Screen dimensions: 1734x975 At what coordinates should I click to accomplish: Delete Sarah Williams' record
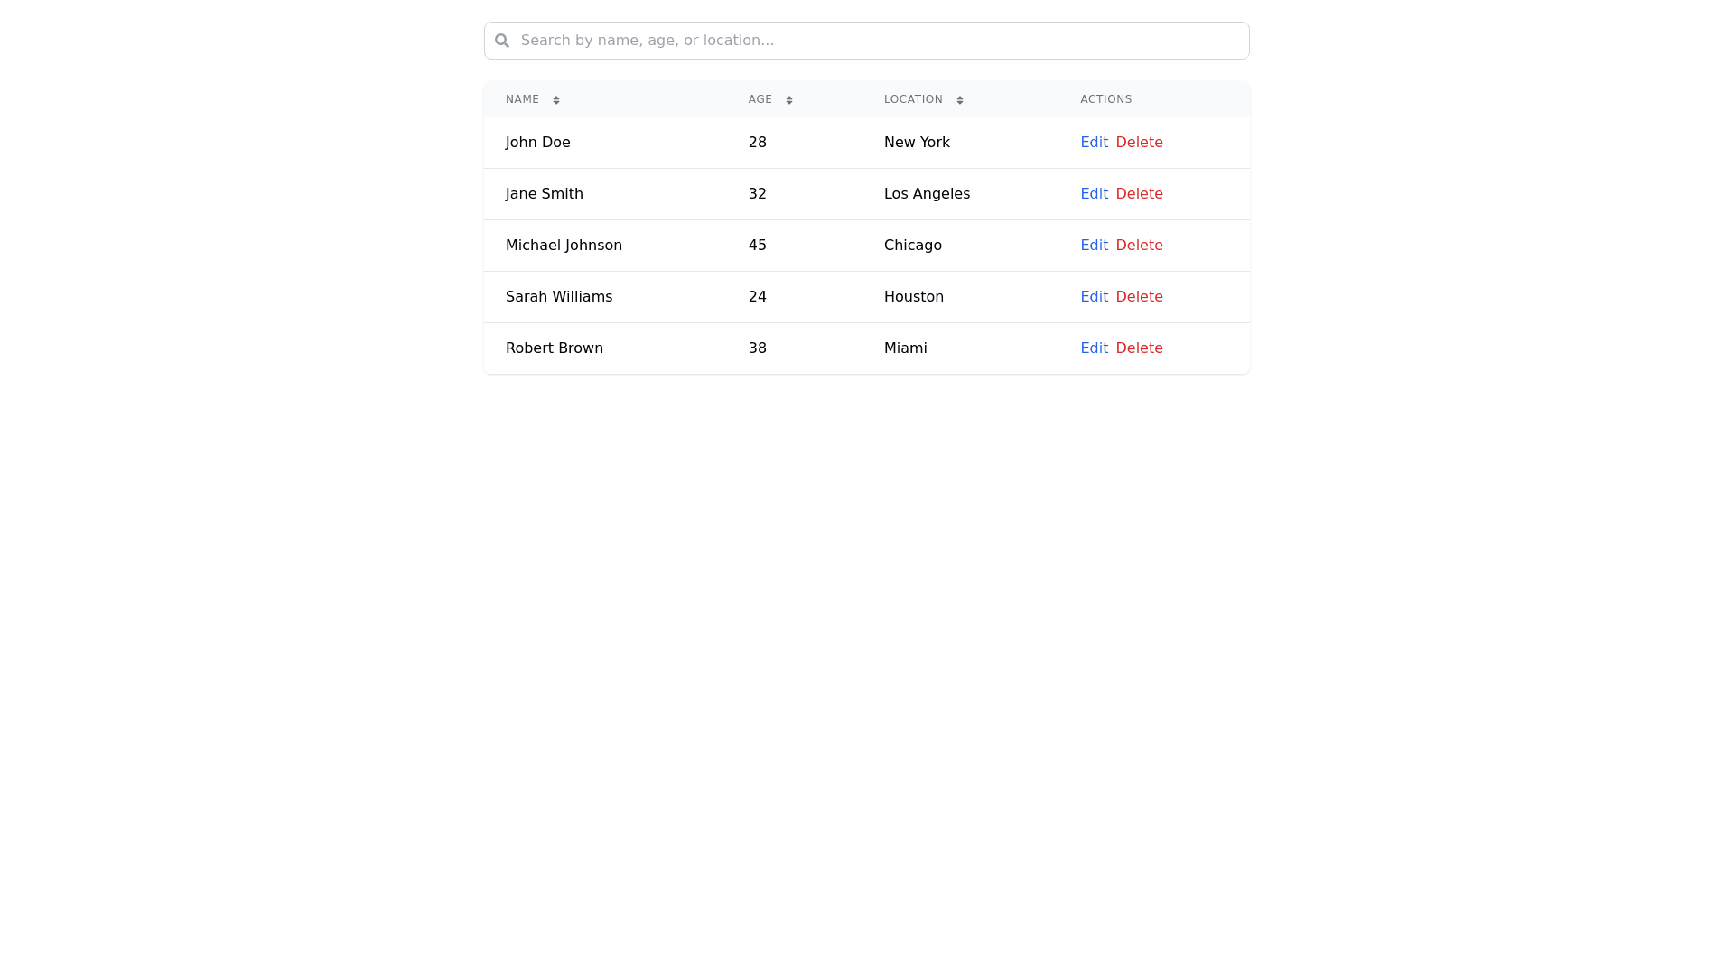[1139, 297]
